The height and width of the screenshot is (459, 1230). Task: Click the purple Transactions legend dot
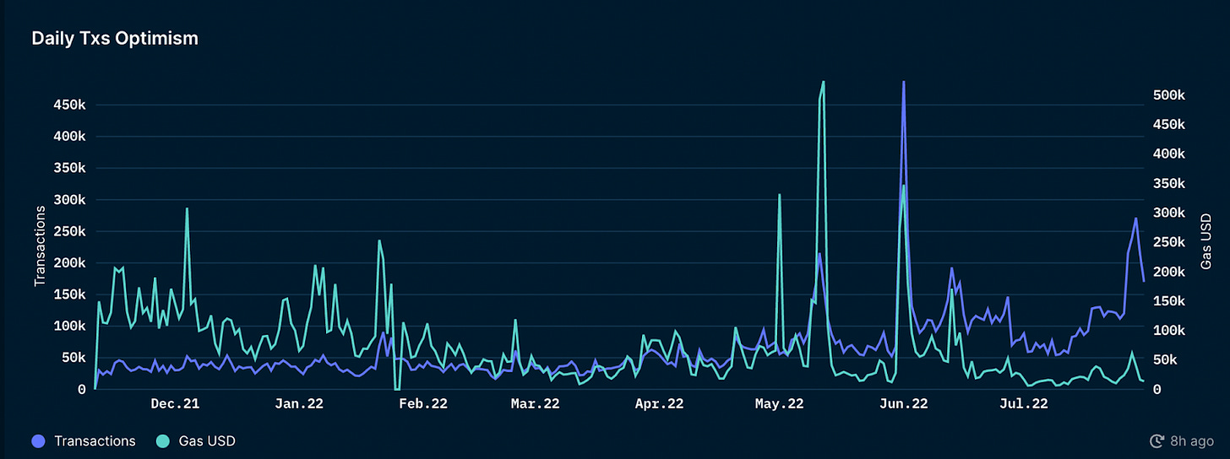tap(38, 440)
